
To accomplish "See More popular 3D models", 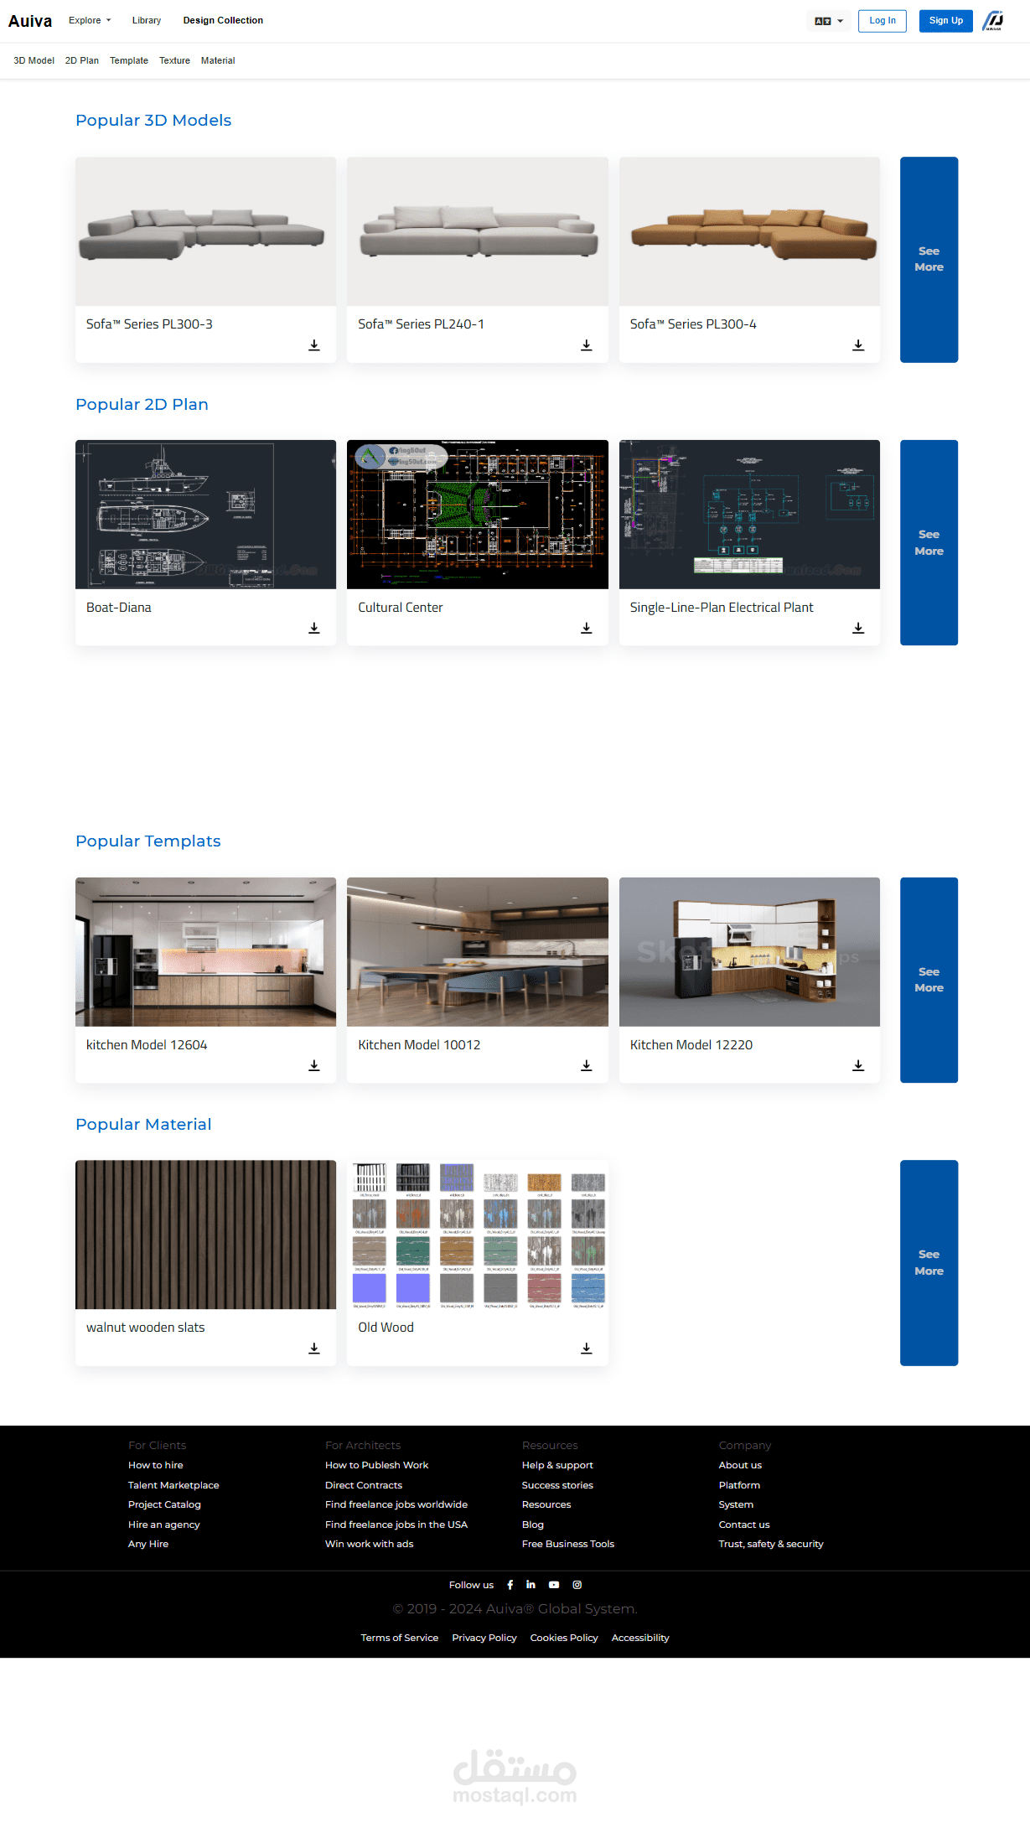I will coord(929,260).
